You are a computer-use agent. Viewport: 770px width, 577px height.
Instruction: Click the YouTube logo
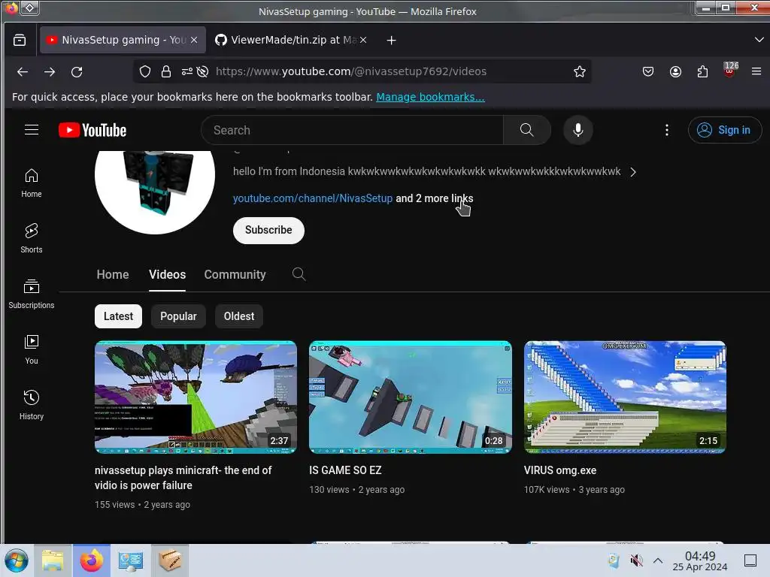tap(92, 130)
